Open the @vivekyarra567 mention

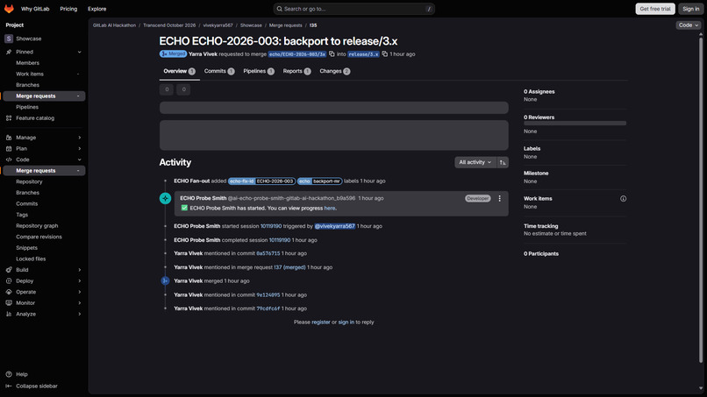[334, 226]
